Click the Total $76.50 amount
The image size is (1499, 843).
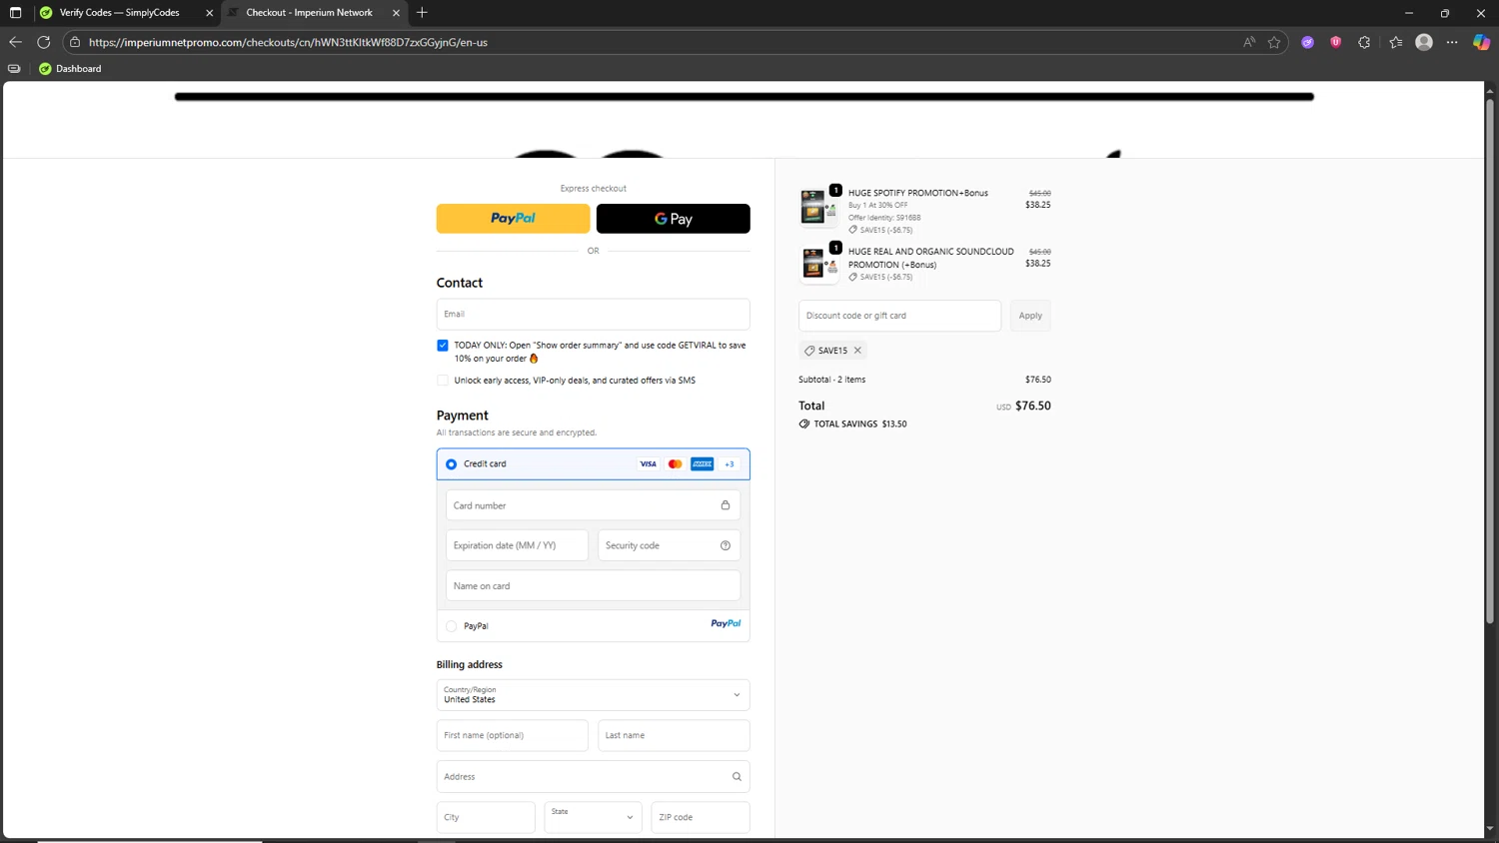point(1033,406)
